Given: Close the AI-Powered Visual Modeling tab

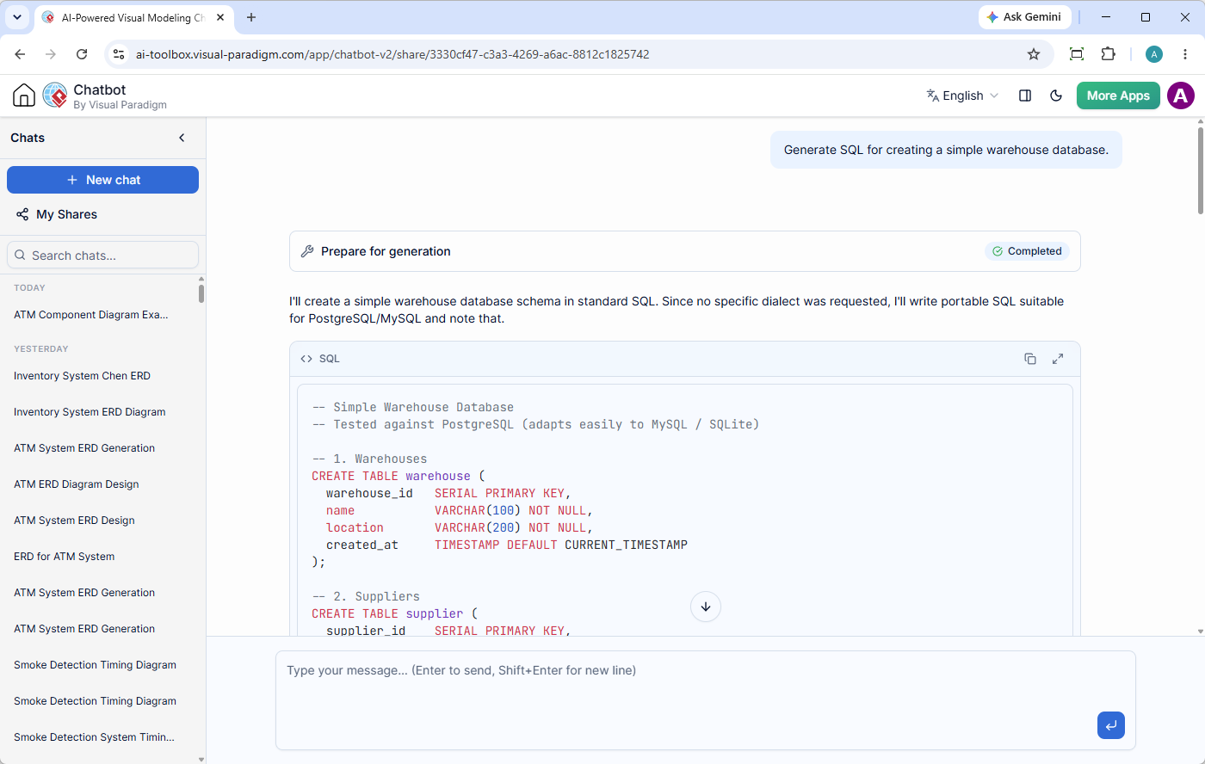Looking at the screenshot, I should (x=222, y=17).
